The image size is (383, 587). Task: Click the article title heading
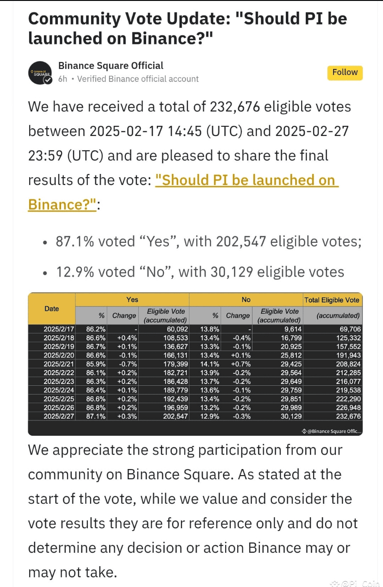(187, 28)
